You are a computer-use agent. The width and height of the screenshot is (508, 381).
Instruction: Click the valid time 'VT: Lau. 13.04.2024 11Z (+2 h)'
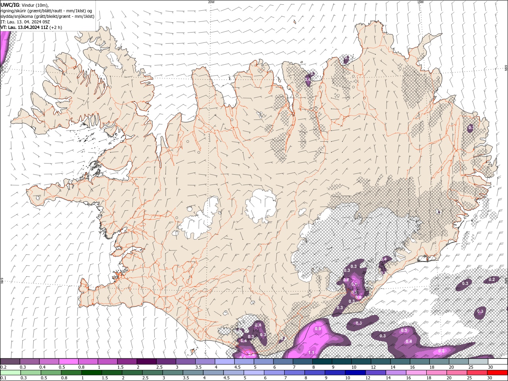point(31,27)
